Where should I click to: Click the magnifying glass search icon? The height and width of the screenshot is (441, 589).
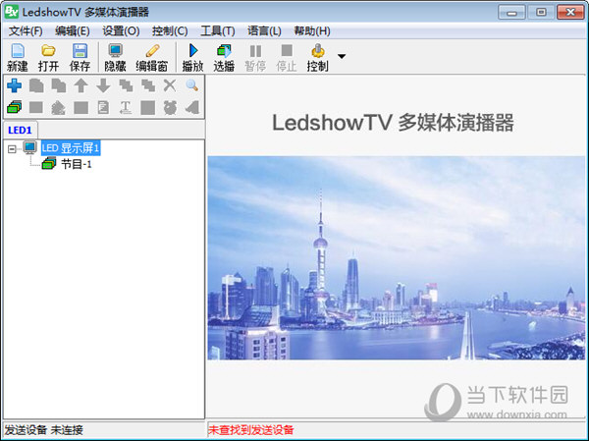tap(192, 85)
